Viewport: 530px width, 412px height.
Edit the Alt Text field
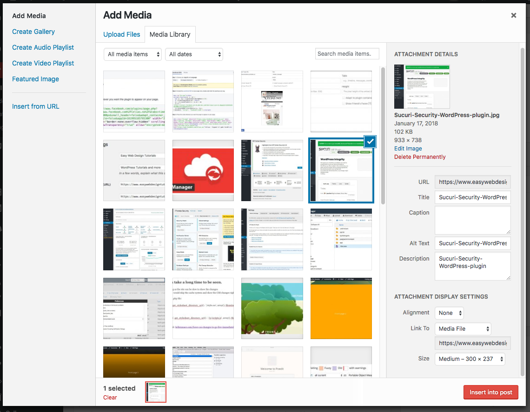472,243
